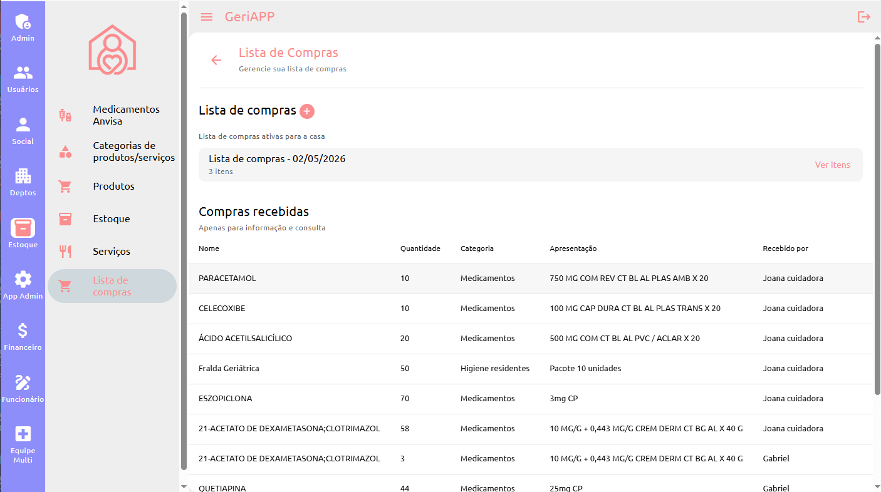Open the Financeiro dollar icon
This screenshot has width=881, height=492.
coord(23,331)
